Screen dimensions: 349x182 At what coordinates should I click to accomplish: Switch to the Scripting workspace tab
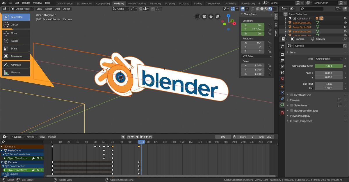point(170,3)
